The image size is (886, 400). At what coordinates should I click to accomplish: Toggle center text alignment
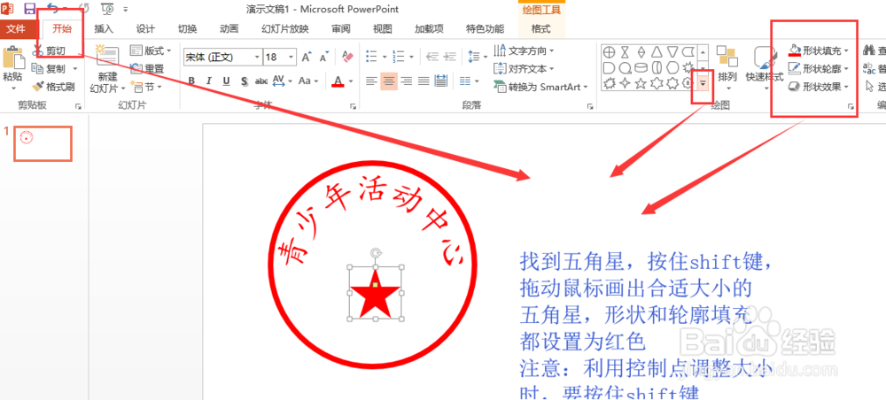(x=388, y=81)
